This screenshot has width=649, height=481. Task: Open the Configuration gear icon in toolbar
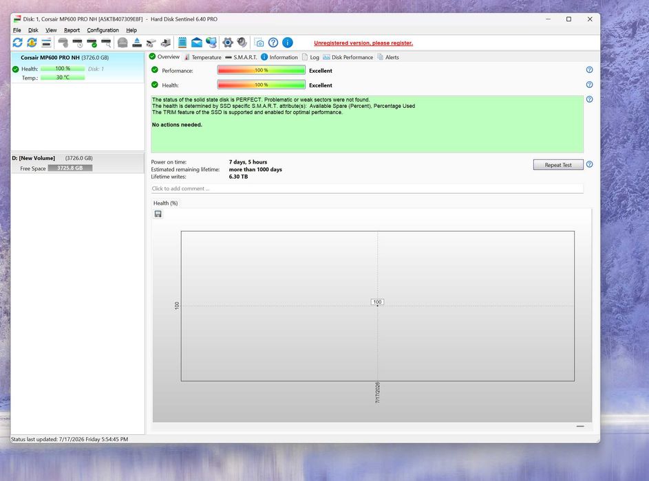click(x=228, y=43)
